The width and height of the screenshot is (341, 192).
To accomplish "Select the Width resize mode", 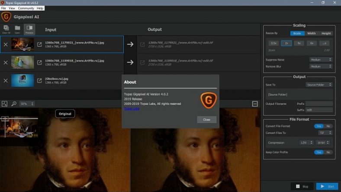I will click(x=312, y=33).
